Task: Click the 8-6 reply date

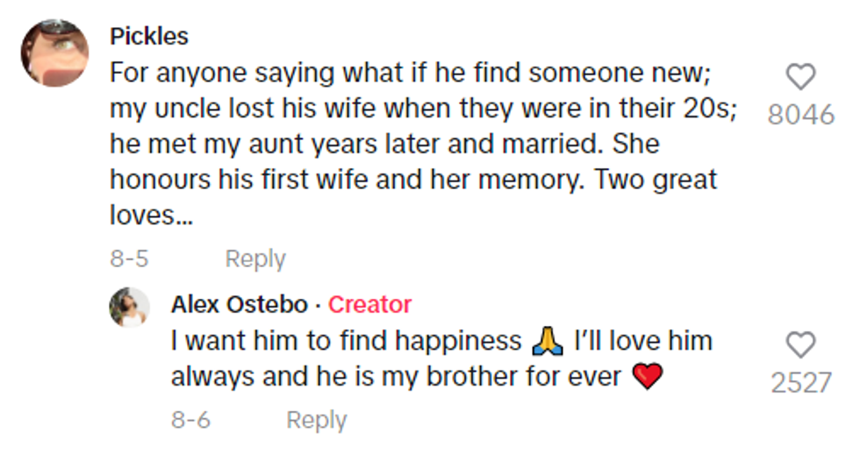Action: (190, 420)
